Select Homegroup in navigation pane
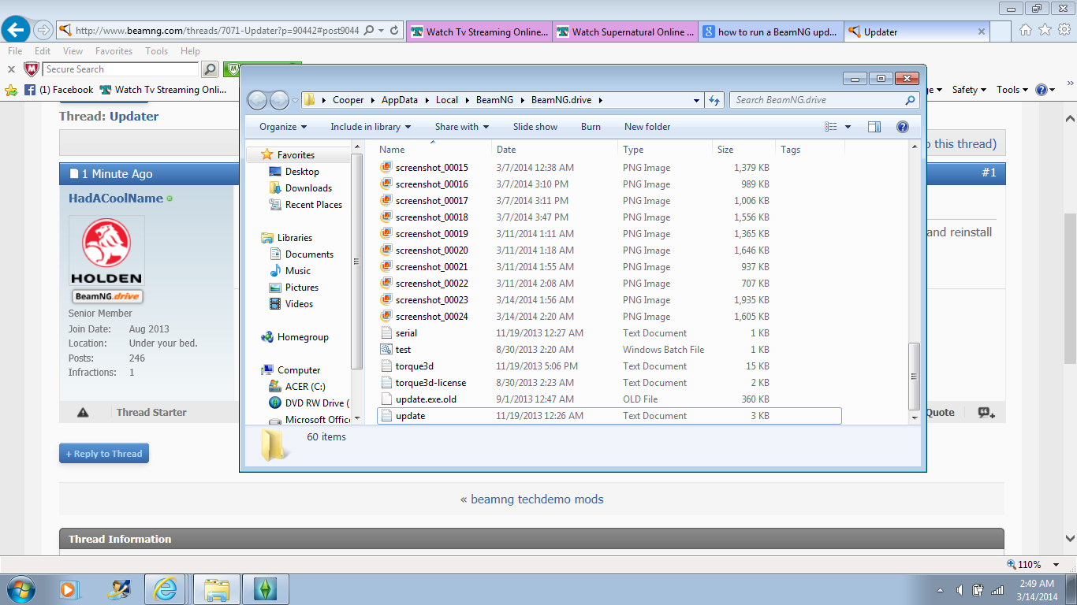This screenshot has width=1077, height=605. click(303, 337)
